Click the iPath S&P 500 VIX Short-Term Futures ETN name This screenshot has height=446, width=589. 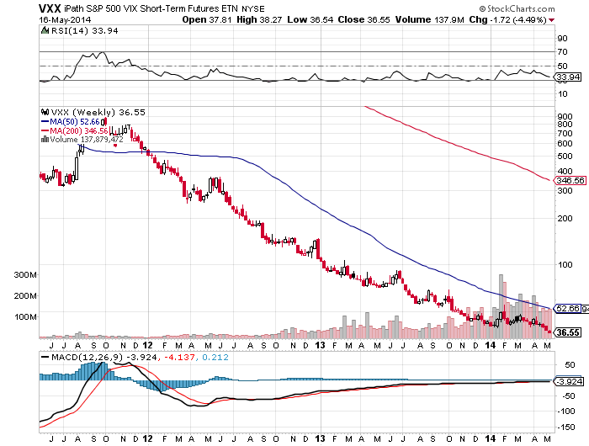point(151,8)
